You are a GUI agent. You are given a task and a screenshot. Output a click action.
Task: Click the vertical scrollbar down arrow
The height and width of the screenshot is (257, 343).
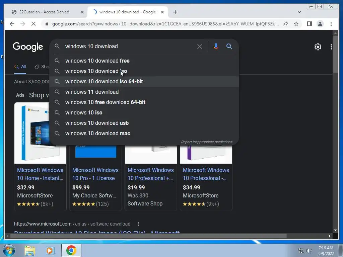[x=335, y=230]
